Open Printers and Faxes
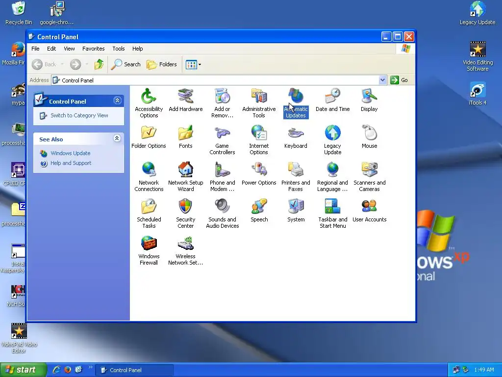The image size is (502, 377). point(296,177)
